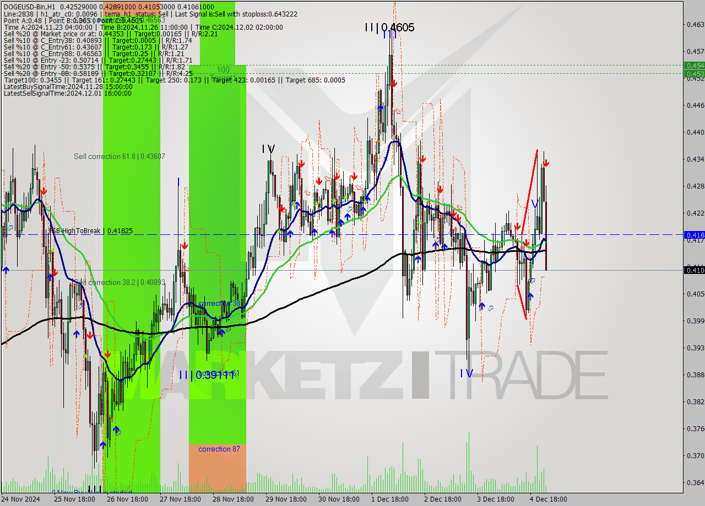Click the black 0.410 current price tag
The width and height of the screenshot is (705, 506).
[694, 270]
